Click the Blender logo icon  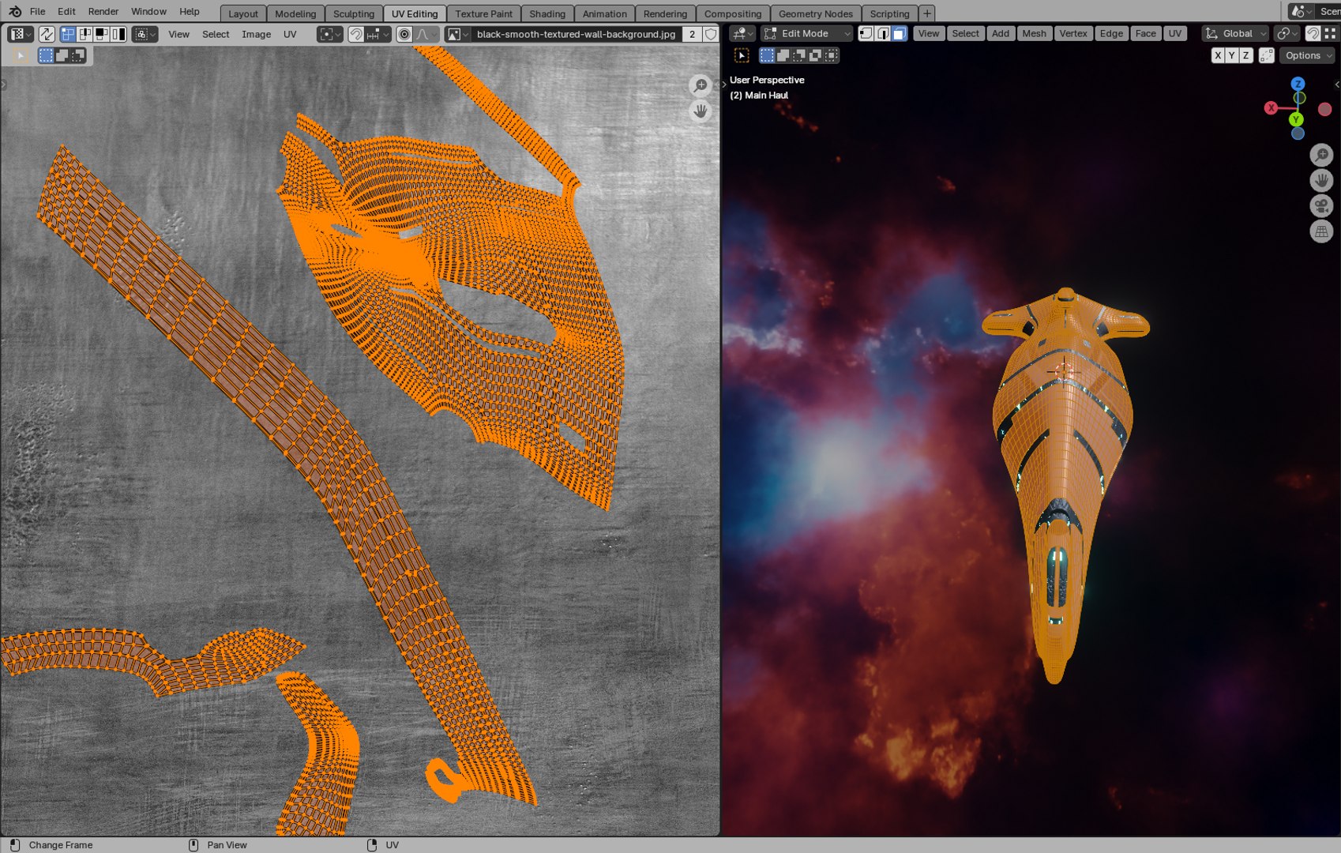[x=15, y=12]
